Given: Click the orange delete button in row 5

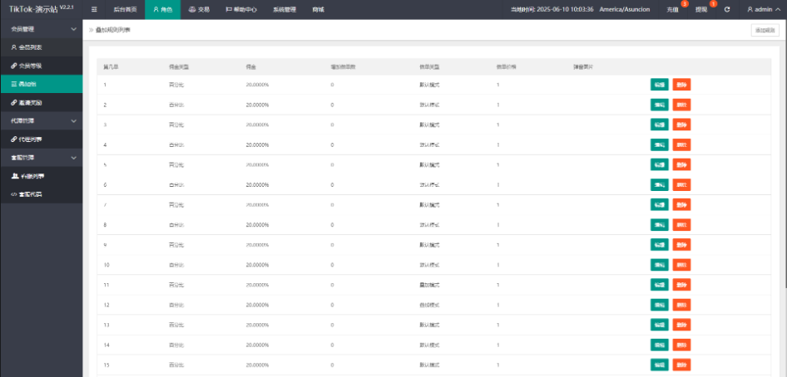Looking at the screenshot, I should pyautogui.click(x=681, y=164).
